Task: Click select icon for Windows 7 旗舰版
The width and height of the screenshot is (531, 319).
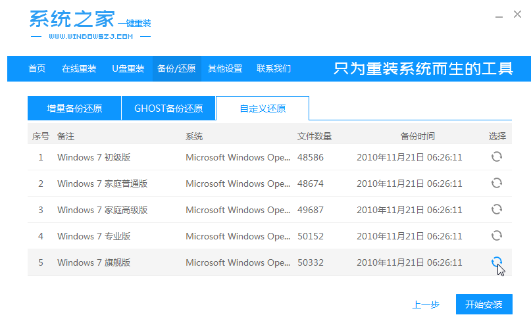Action: 497,262
